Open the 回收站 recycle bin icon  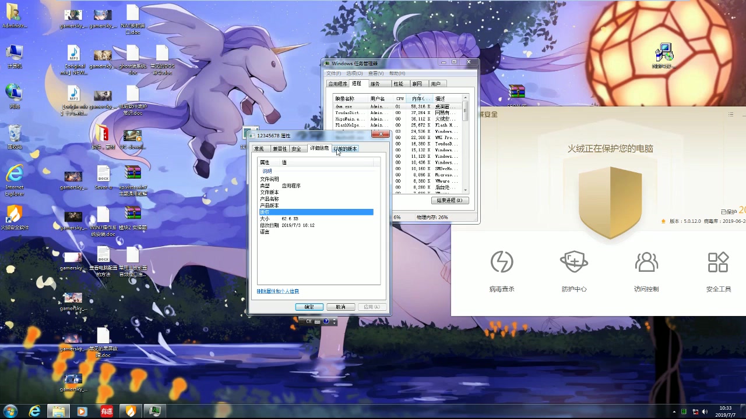click(14, 137)
